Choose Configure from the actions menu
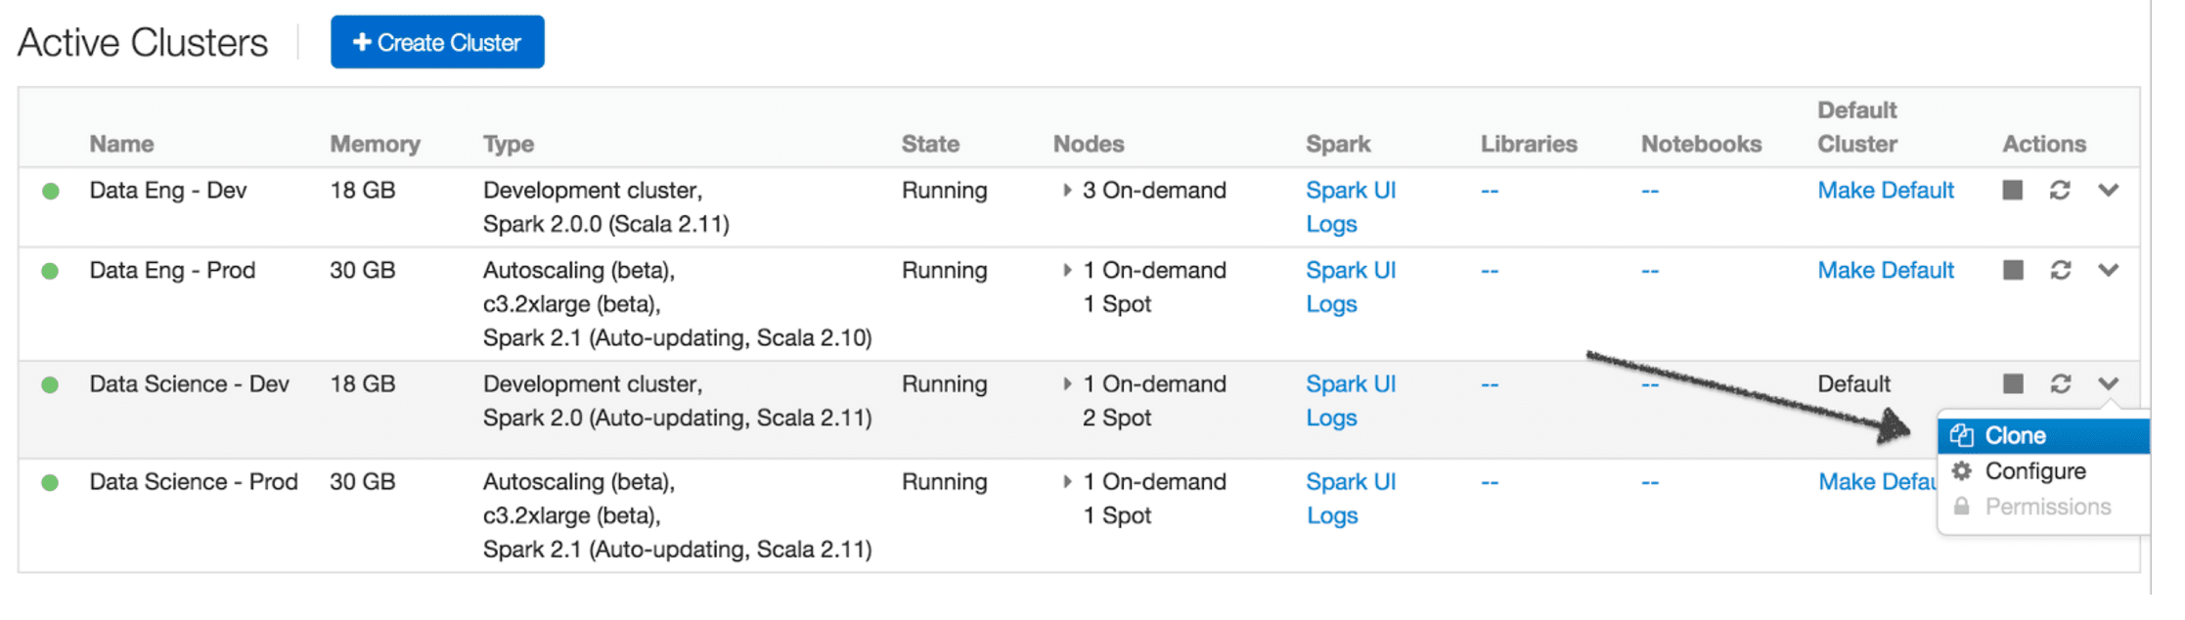Image resolution: width=2185 pixels, height=620 pixels. (2034, 471)
